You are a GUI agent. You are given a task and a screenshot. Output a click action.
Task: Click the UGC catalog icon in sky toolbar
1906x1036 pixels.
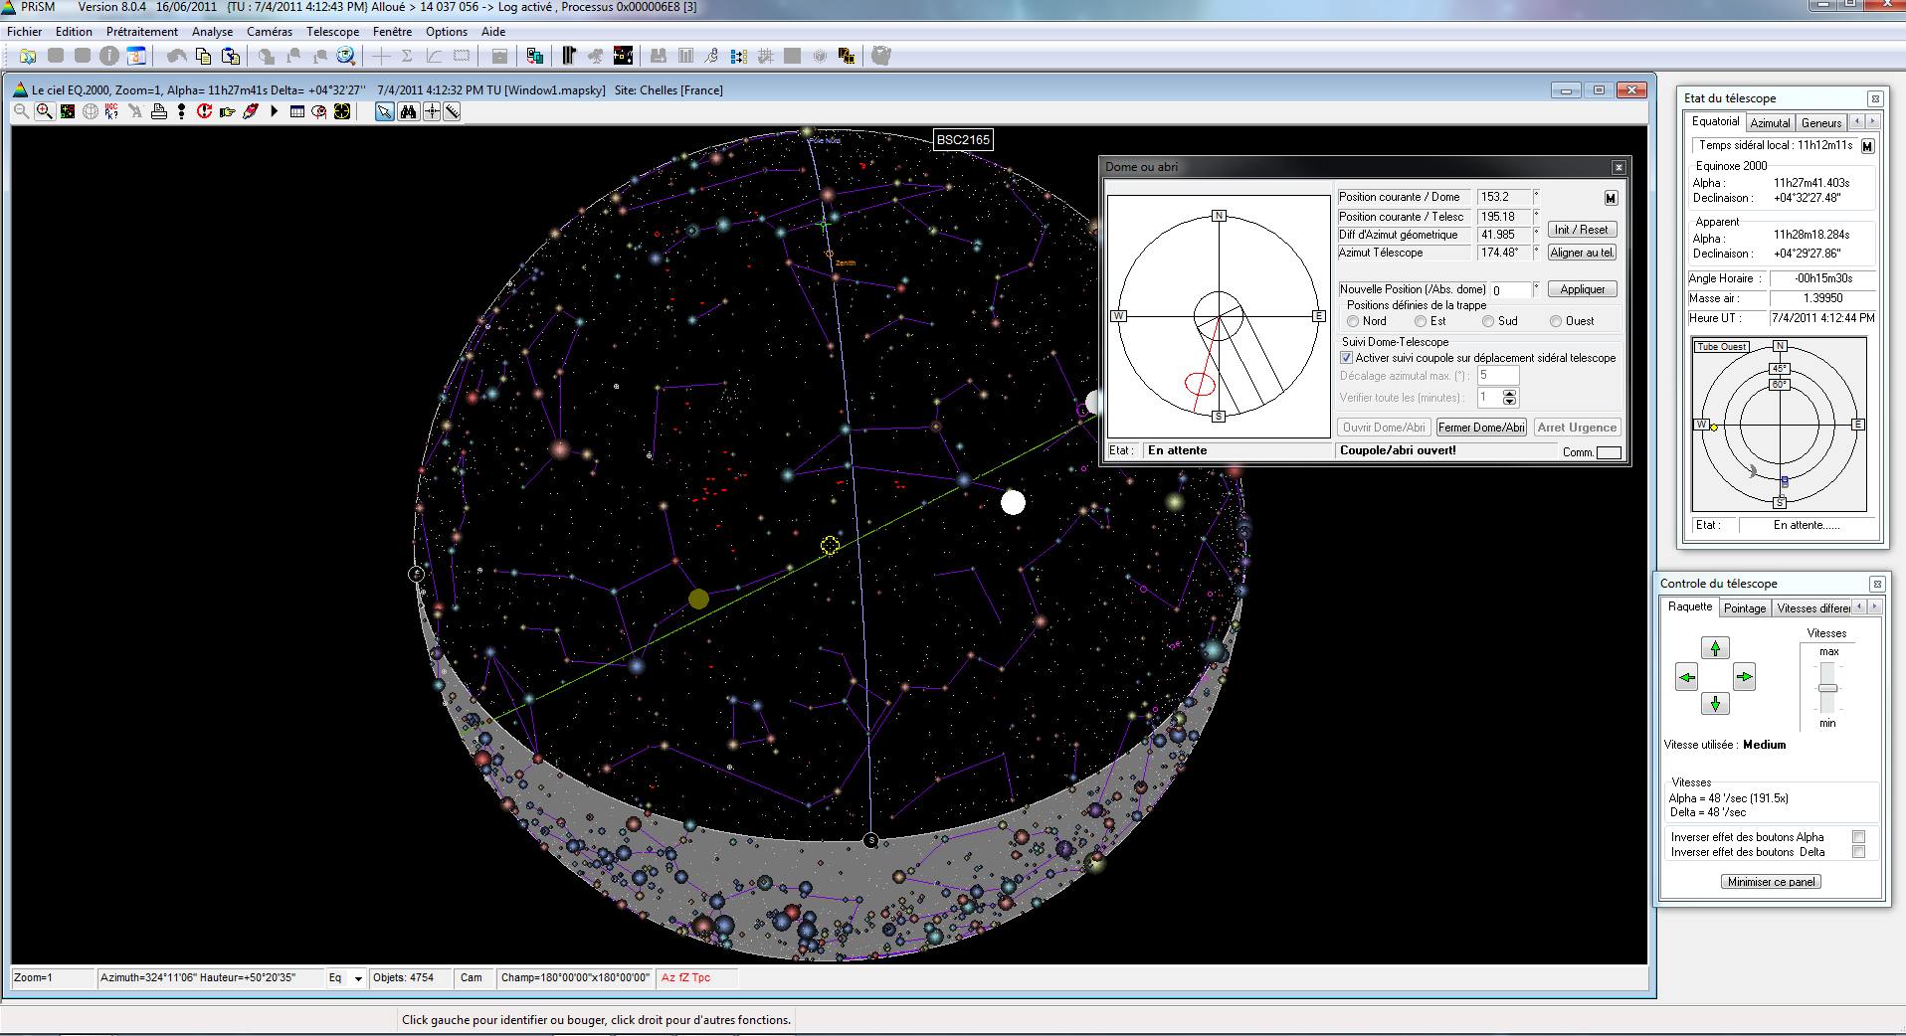tap(111, 111)
